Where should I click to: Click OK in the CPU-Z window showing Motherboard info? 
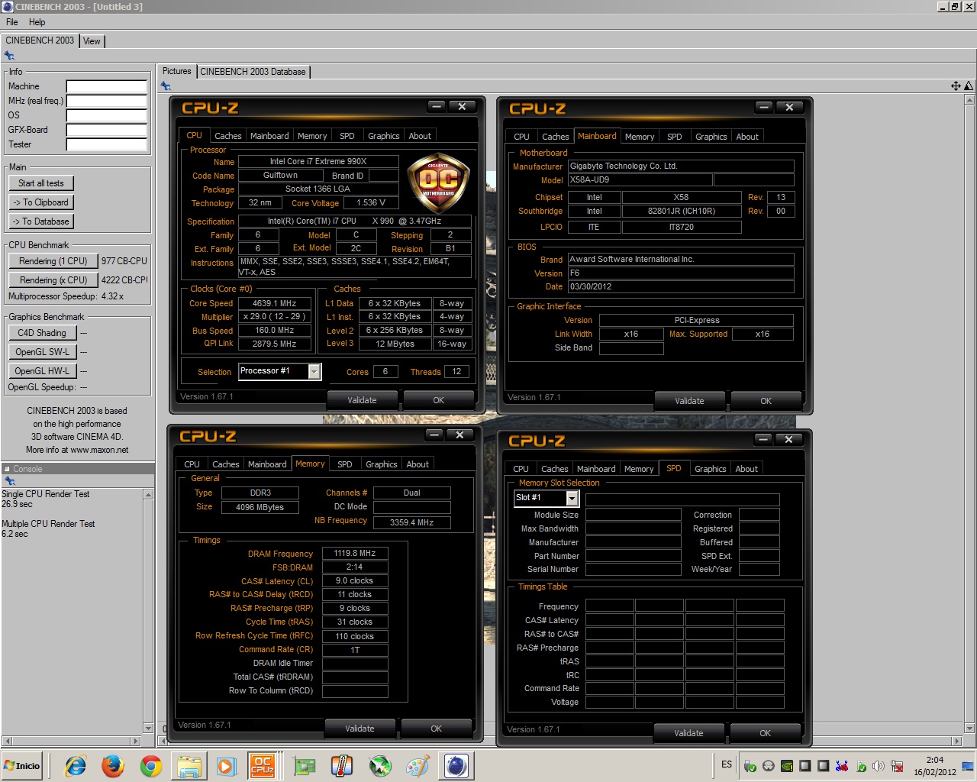tap(766, 401)
